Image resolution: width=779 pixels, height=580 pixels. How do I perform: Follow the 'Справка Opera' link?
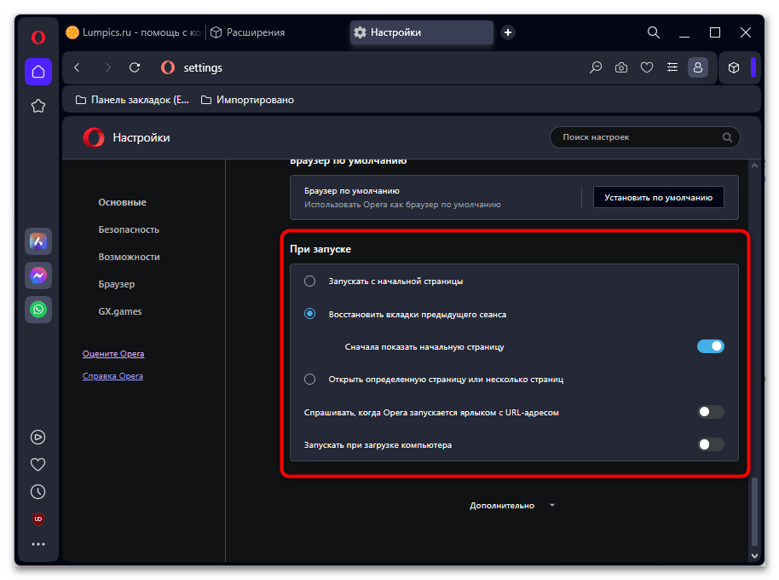tap(113, 376)
